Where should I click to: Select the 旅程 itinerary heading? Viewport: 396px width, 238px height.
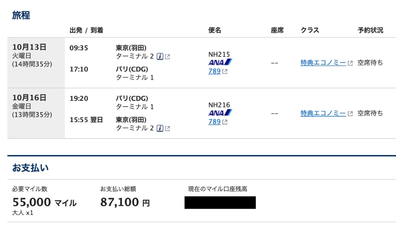tap(19, 15)
